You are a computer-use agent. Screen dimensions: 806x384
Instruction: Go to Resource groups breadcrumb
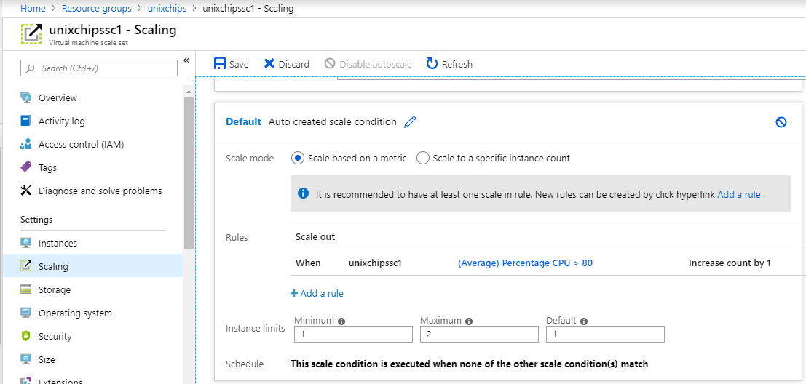[96, 9]
